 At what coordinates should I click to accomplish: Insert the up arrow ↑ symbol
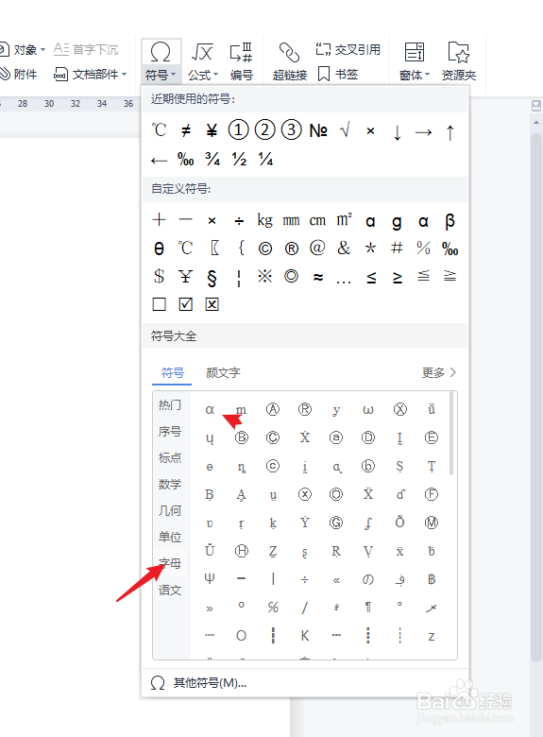tap(450, 132)
